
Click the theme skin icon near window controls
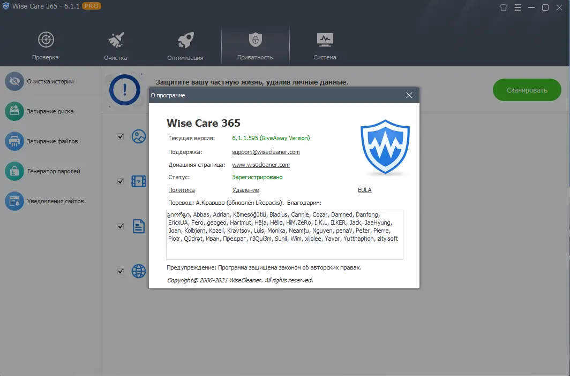[503, 7]
